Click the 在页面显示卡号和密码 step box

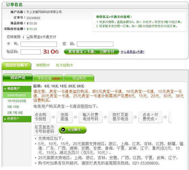pos(46,129)
